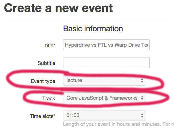This screenshot has height=130, width=174.
Task: Click the 'Create a new event' heading
Action: (59, 8)
